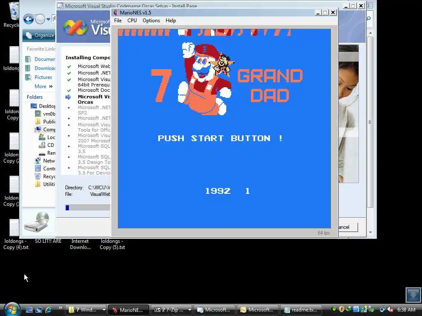422x316 pixels.
Task: Click the Explorer Forward arrow button
Action: 40,19
